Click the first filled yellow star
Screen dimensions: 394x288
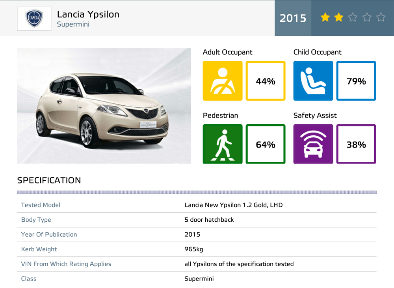point(325,17)
